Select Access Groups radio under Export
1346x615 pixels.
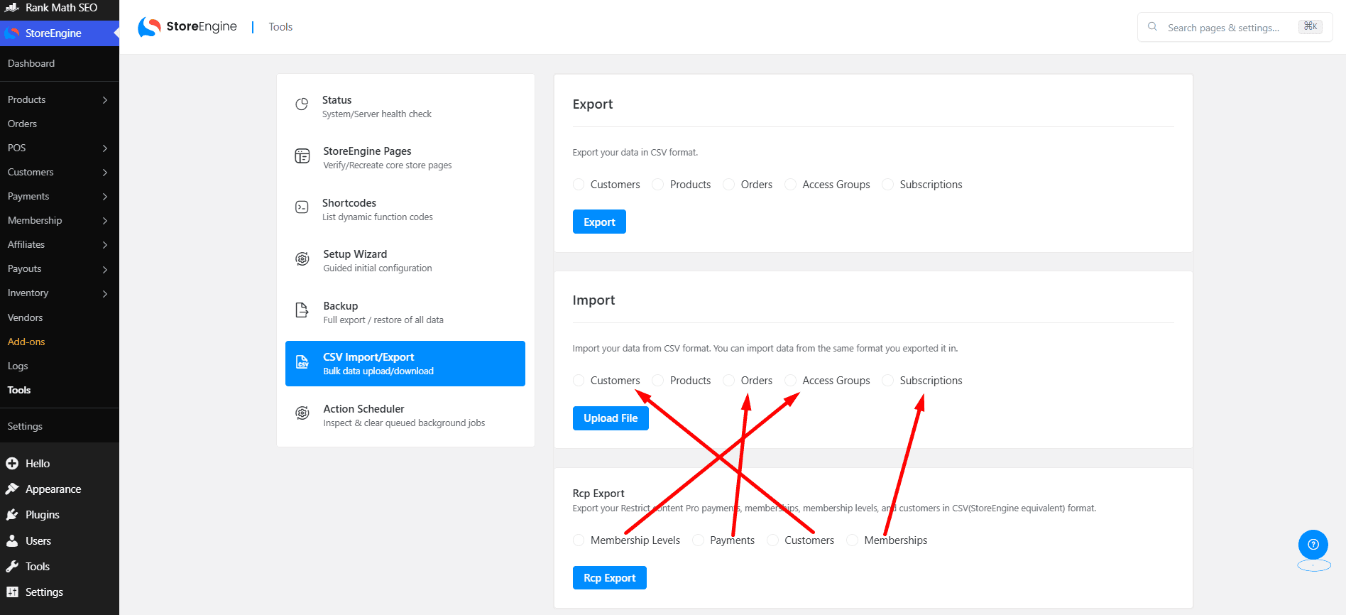[791, 185]
